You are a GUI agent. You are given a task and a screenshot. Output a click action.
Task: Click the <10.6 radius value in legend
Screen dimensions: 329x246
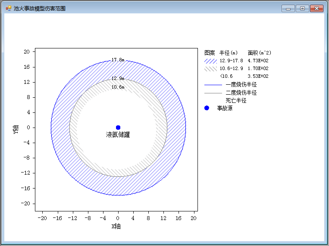click(226, 76)
